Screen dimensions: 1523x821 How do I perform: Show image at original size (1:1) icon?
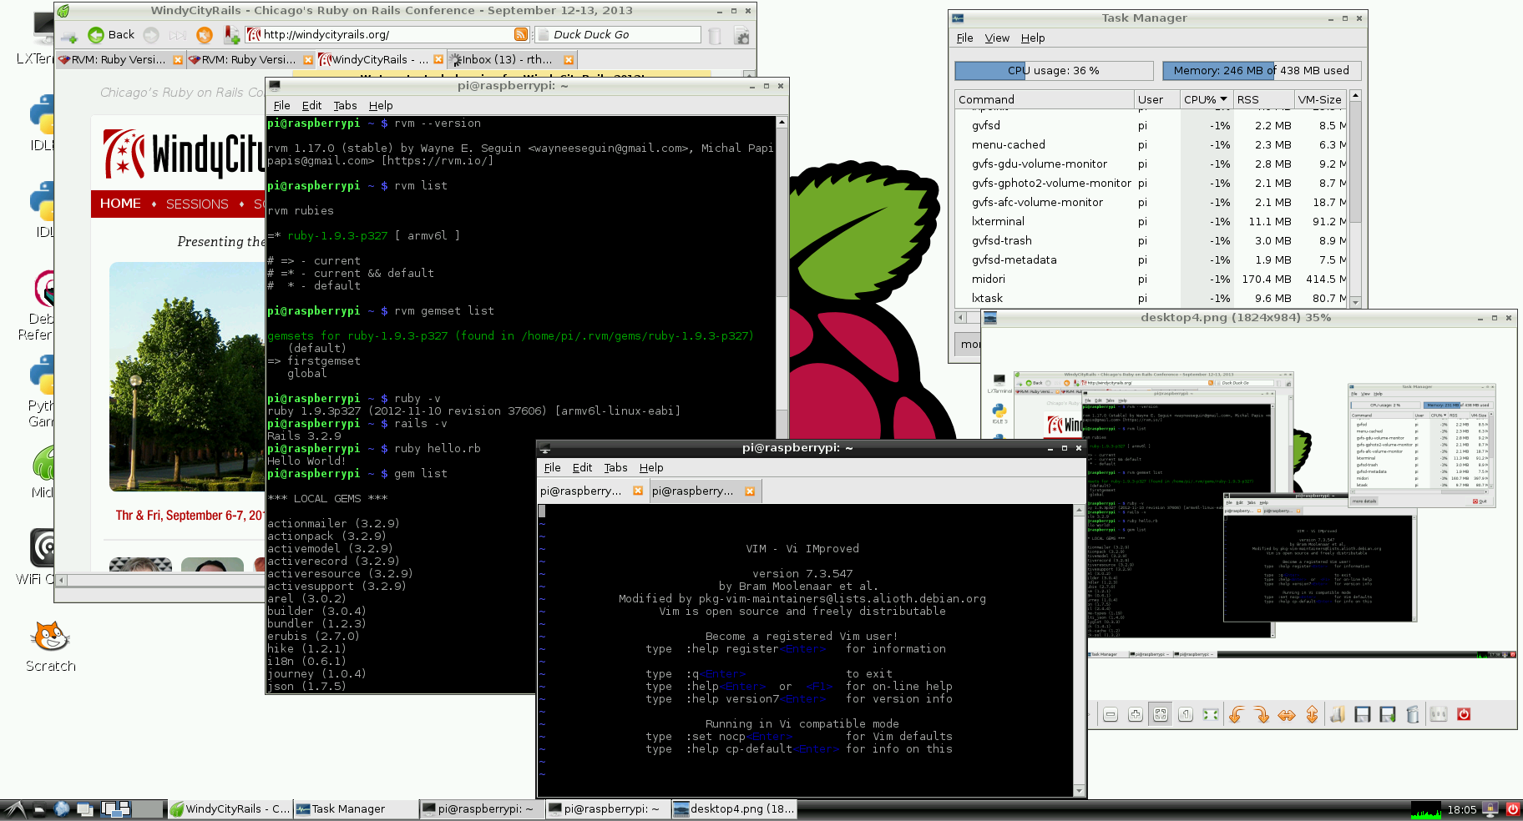(x=1186, y=714)
